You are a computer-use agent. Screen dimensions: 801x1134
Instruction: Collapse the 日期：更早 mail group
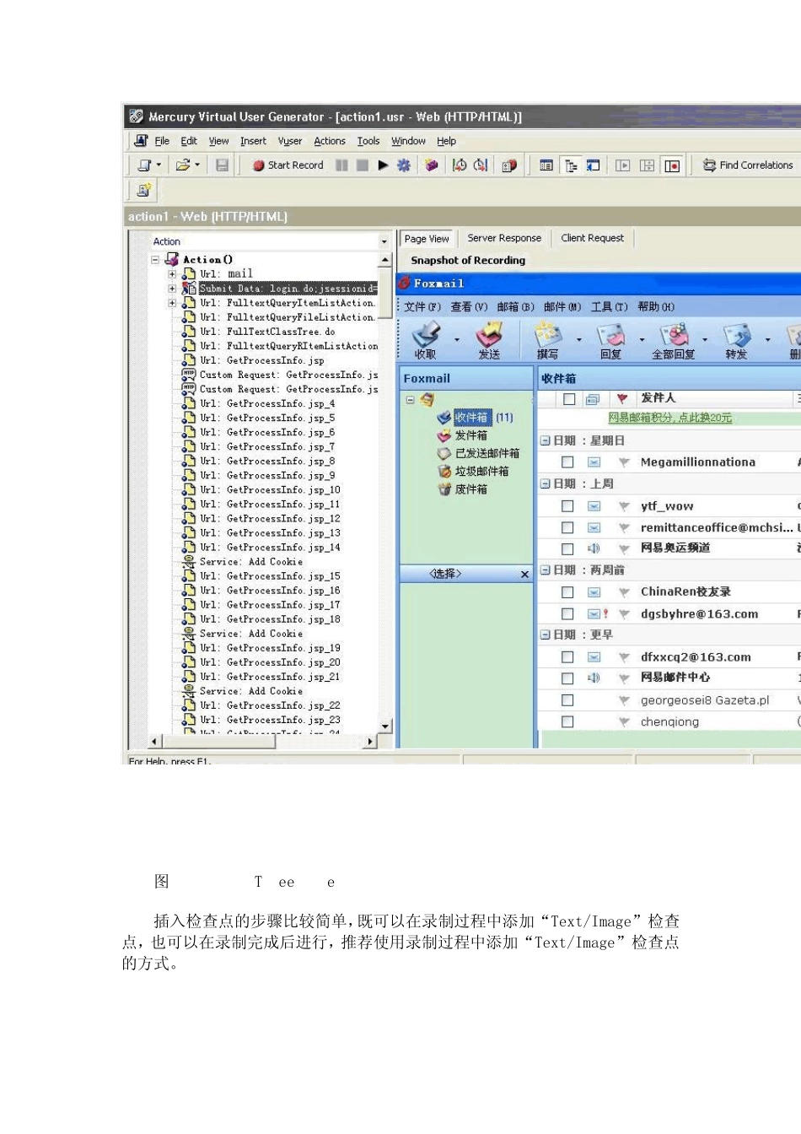click(546, 634)
